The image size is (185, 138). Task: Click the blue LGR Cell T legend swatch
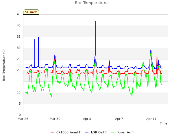coord(87,133)
